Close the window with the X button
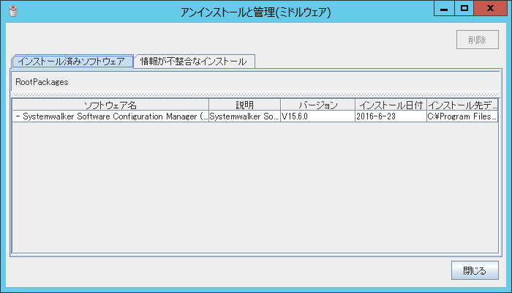 [x=490, y=9]
